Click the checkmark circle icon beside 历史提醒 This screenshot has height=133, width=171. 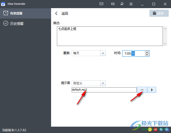6,23
